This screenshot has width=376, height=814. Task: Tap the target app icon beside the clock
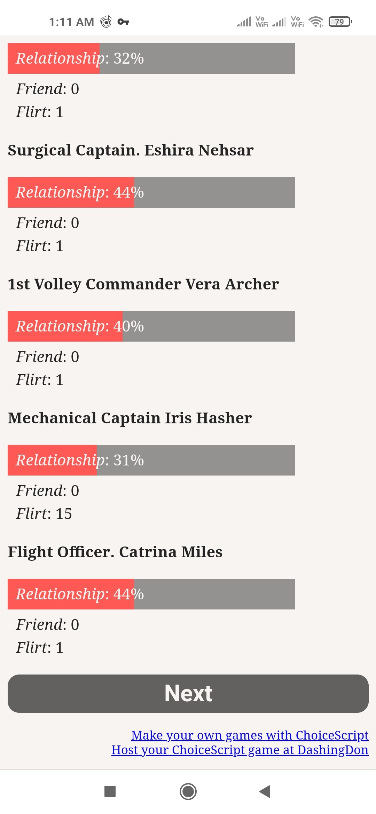106,22
